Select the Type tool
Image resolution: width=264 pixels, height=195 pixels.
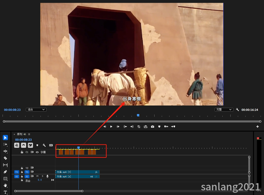(x=5, y=192)
